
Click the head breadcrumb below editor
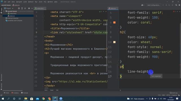point(52,90)
